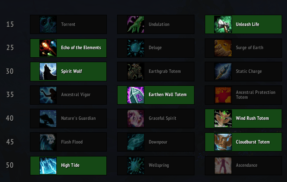Screen dimensions: 287x182
Task: Click the Unleash Life axe icon
Action: pos(223,24)
